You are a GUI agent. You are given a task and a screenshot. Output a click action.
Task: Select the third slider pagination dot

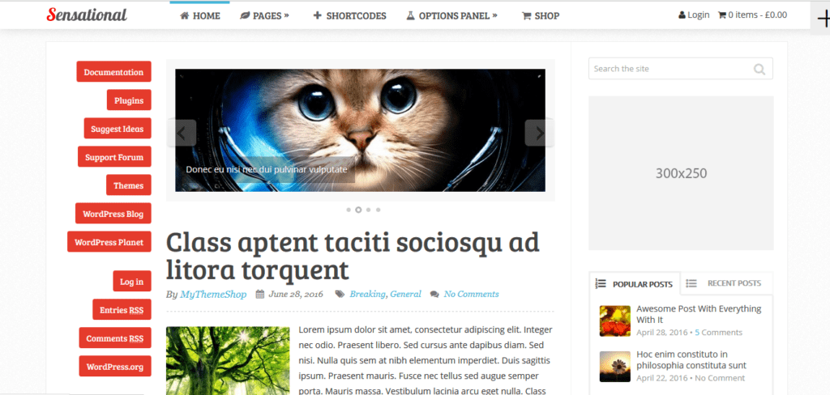pos(369,210)
